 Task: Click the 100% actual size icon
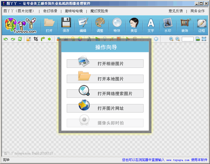[198, 39]
